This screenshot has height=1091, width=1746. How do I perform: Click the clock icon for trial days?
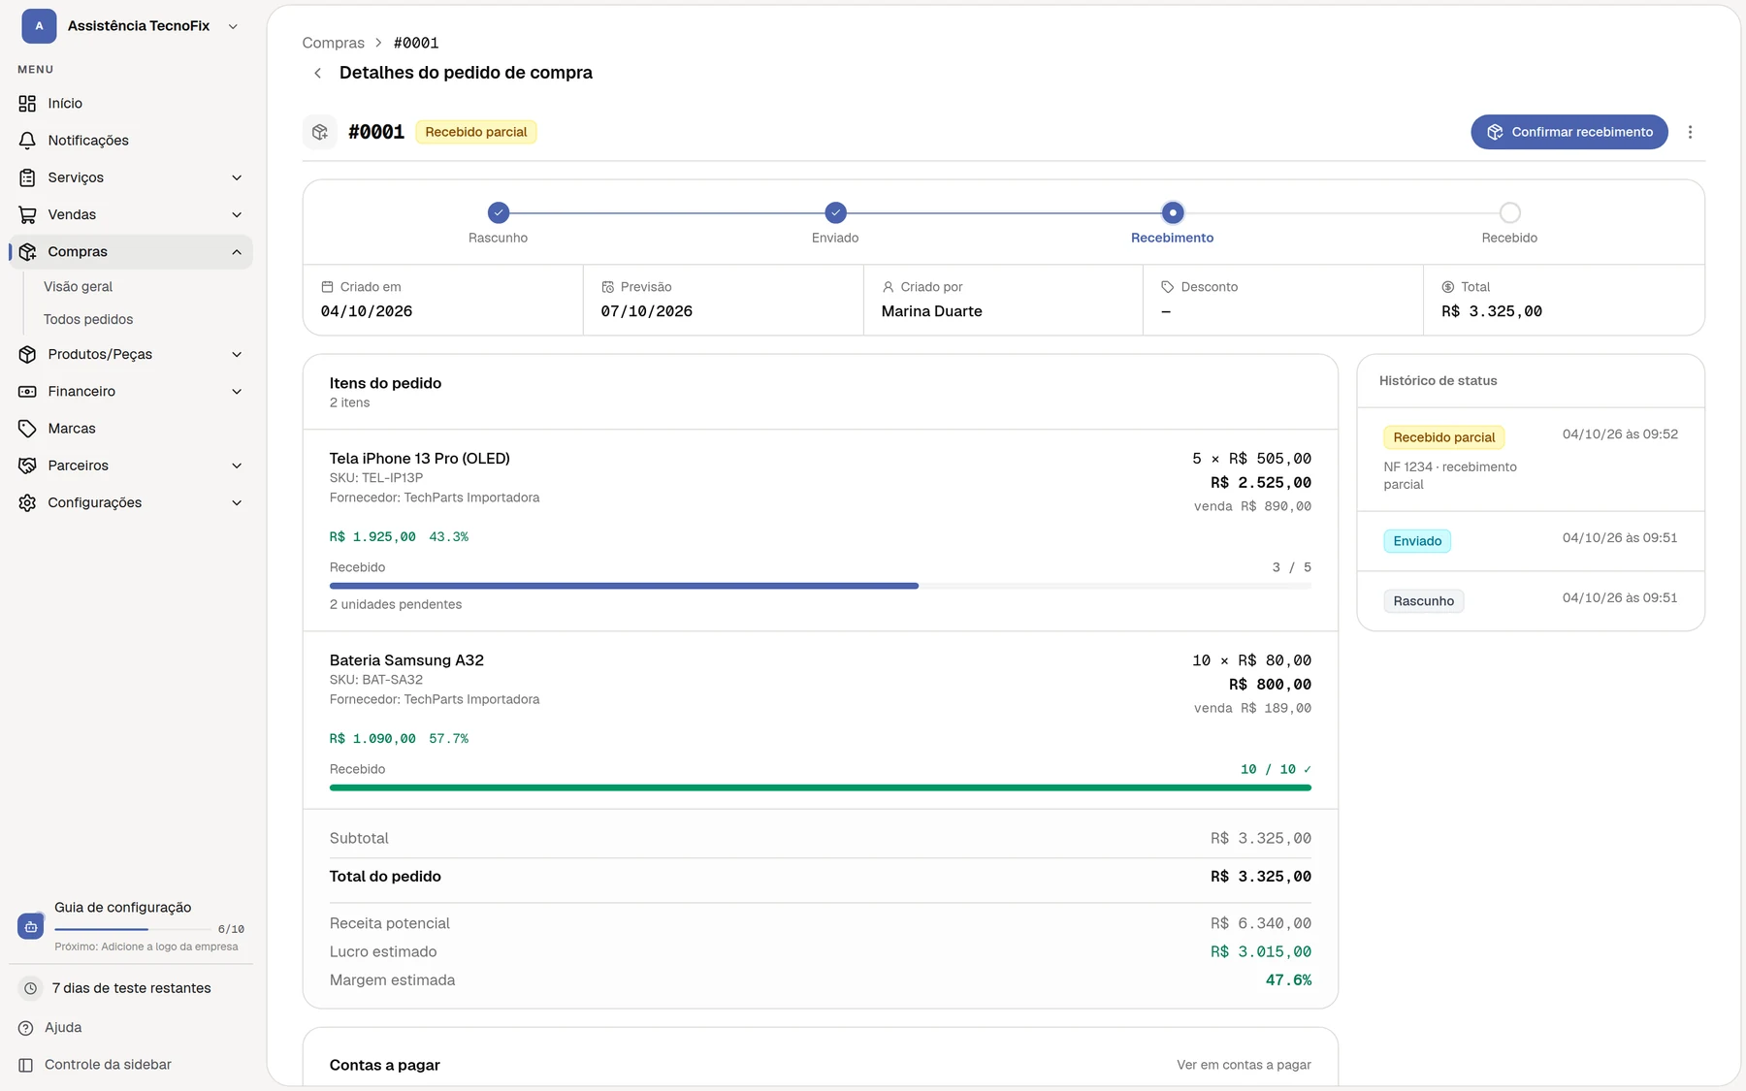click(31, 988)
